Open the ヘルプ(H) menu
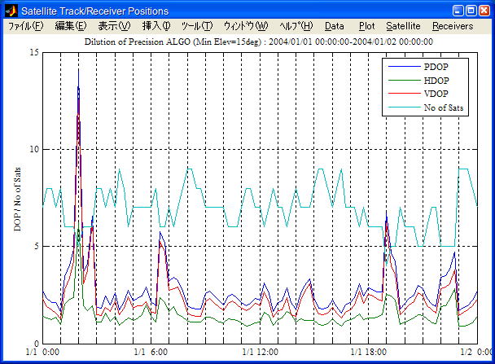This screenshot has height=364, width=495. (296, 26)
